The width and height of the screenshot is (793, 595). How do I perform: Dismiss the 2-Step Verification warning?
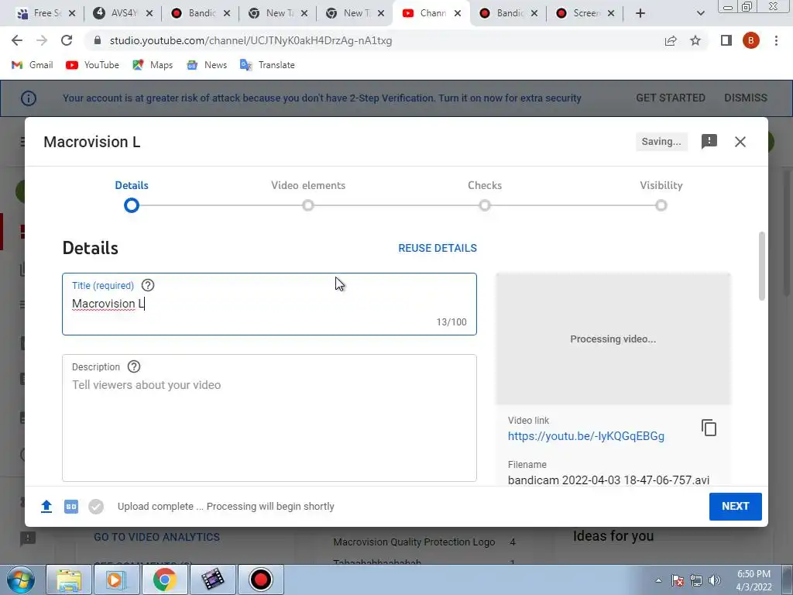746,98
